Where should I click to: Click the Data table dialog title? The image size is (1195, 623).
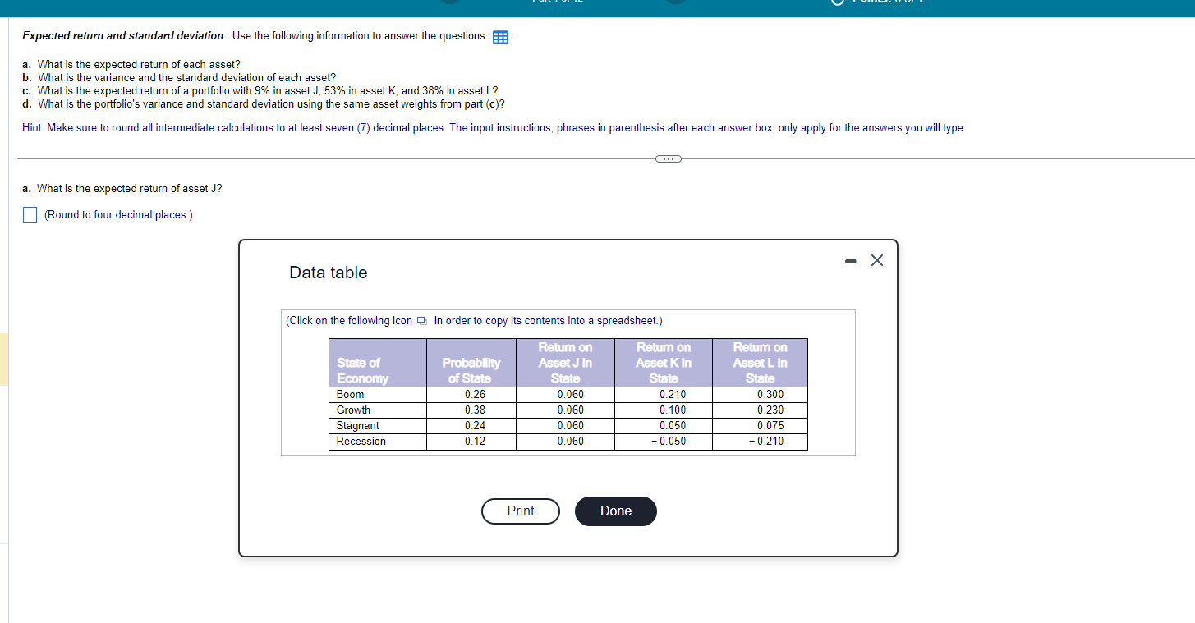tap(328, 272)
